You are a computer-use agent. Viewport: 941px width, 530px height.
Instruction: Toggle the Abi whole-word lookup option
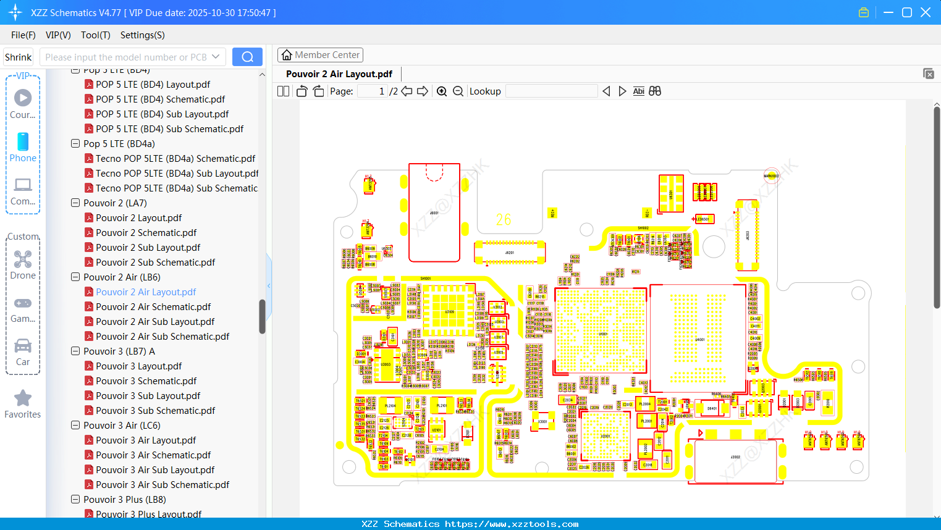(638, 91)
